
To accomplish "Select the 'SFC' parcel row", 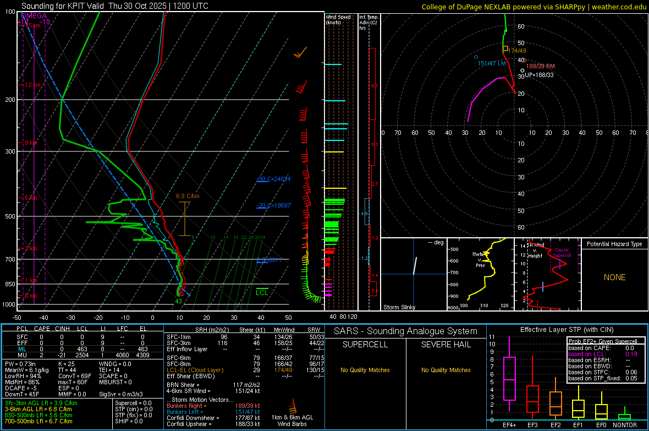I will [x=82, y=337].
